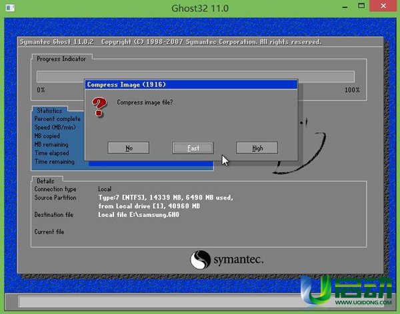This screenshot has height=314, width=400.
Task: Maximize the Ghost32 11.0 window
Action: 361,6
